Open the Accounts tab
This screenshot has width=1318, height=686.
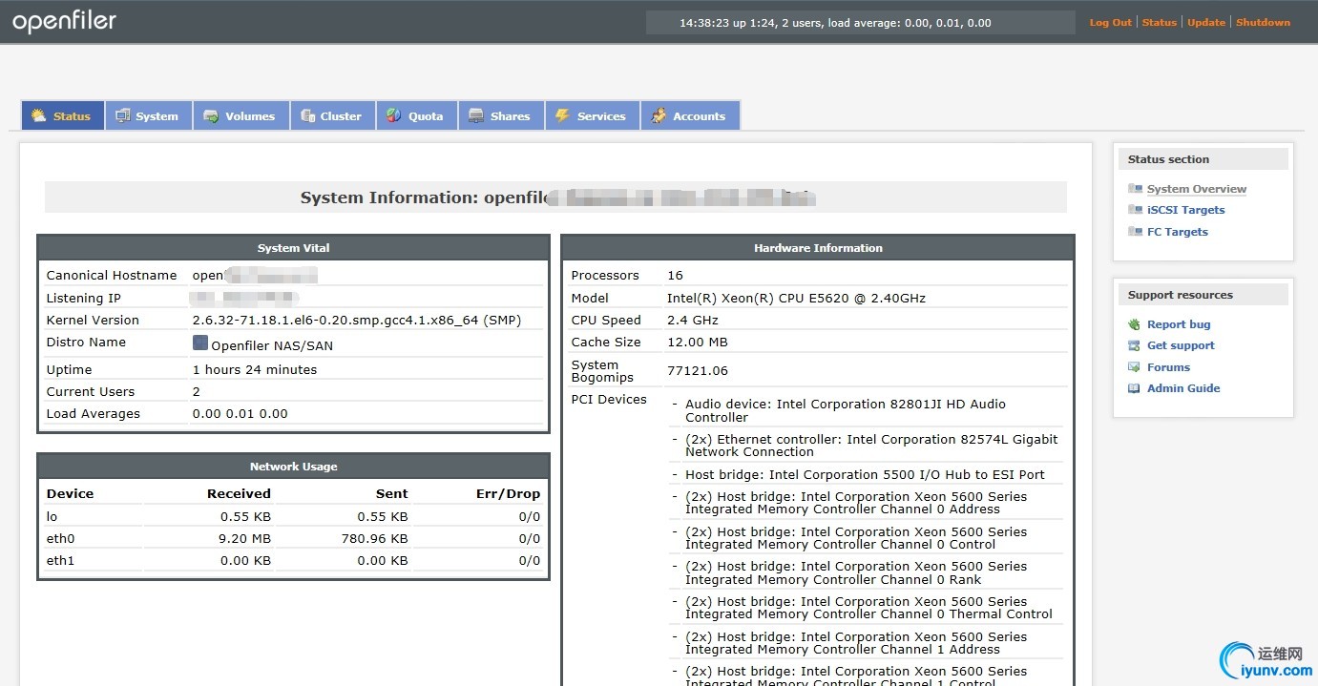(x=690, y=116)
